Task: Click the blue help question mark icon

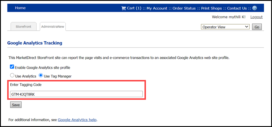Action: [x=254, y=8]
